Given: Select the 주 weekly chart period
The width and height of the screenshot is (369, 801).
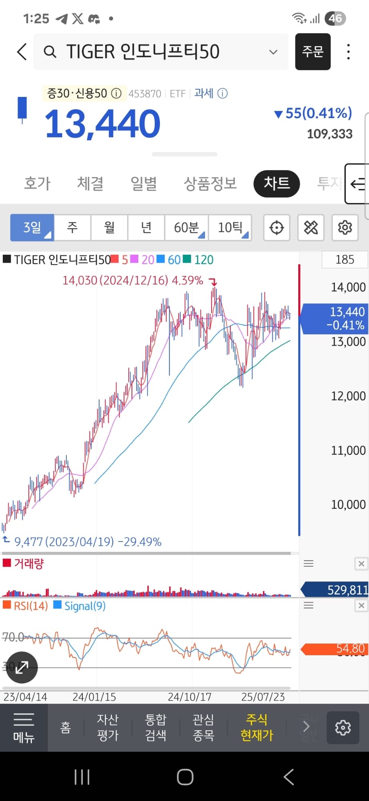Looking at the screenshot, I should [72, 228].
